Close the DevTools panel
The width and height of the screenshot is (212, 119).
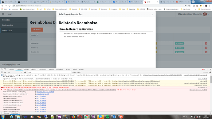(x=210, y=69)
